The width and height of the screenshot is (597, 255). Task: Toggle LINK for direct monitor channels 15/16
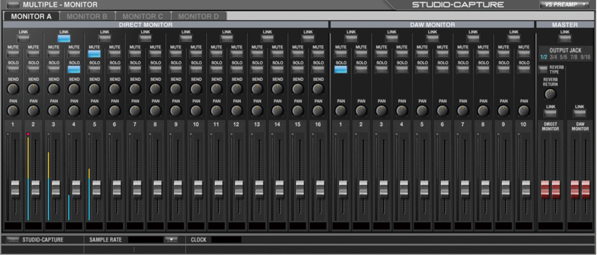tap(308, 38)
